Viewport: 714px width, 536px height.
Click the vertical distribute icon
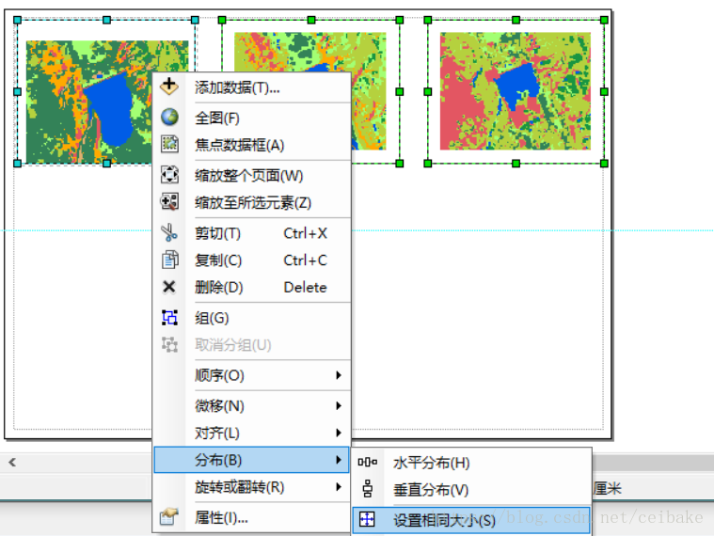(368, 489)
